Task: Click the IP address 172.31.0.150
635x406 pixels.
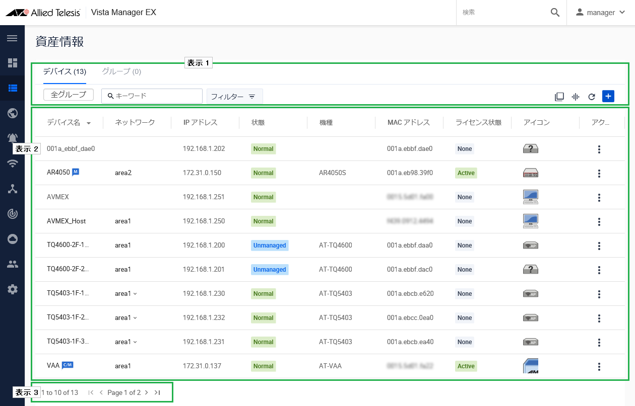Action: [x=202, y=173]
